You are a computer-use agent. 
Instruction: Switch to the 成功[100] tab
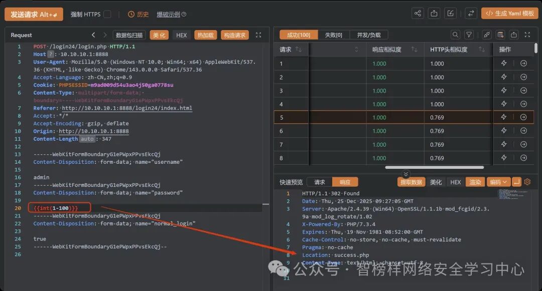coord(299,35)
